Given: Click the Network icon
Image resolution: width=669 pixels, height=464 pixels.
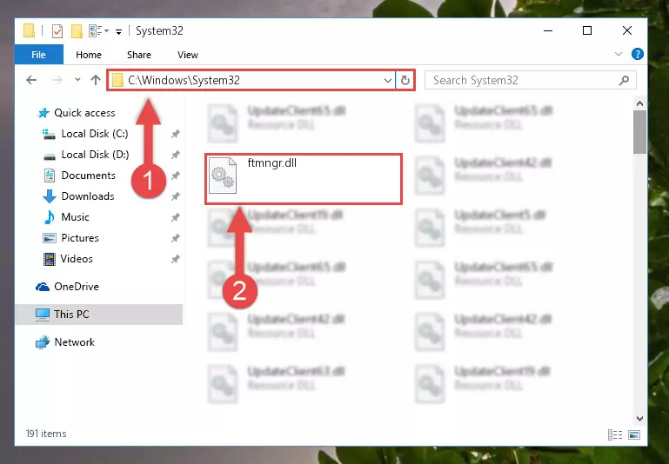Looking at the screenshot, I should [43, 342].
